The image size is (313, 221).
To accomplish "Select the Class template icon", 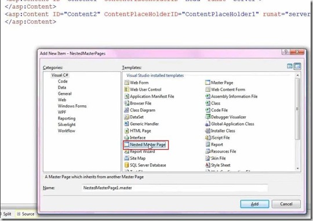I will click(208, 103).
